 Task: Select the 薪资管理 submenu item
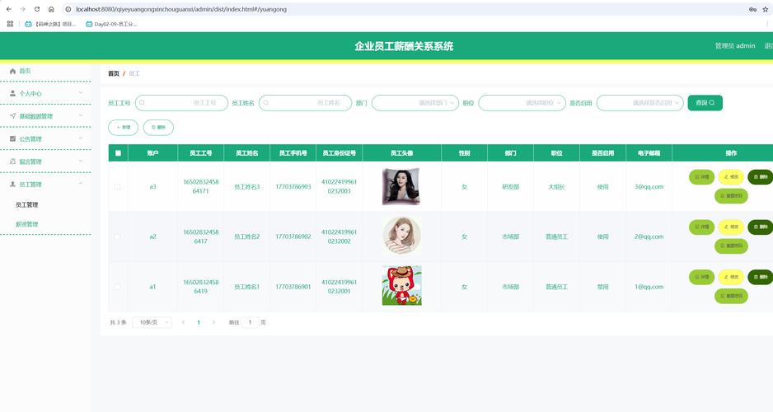pos(26,224)
